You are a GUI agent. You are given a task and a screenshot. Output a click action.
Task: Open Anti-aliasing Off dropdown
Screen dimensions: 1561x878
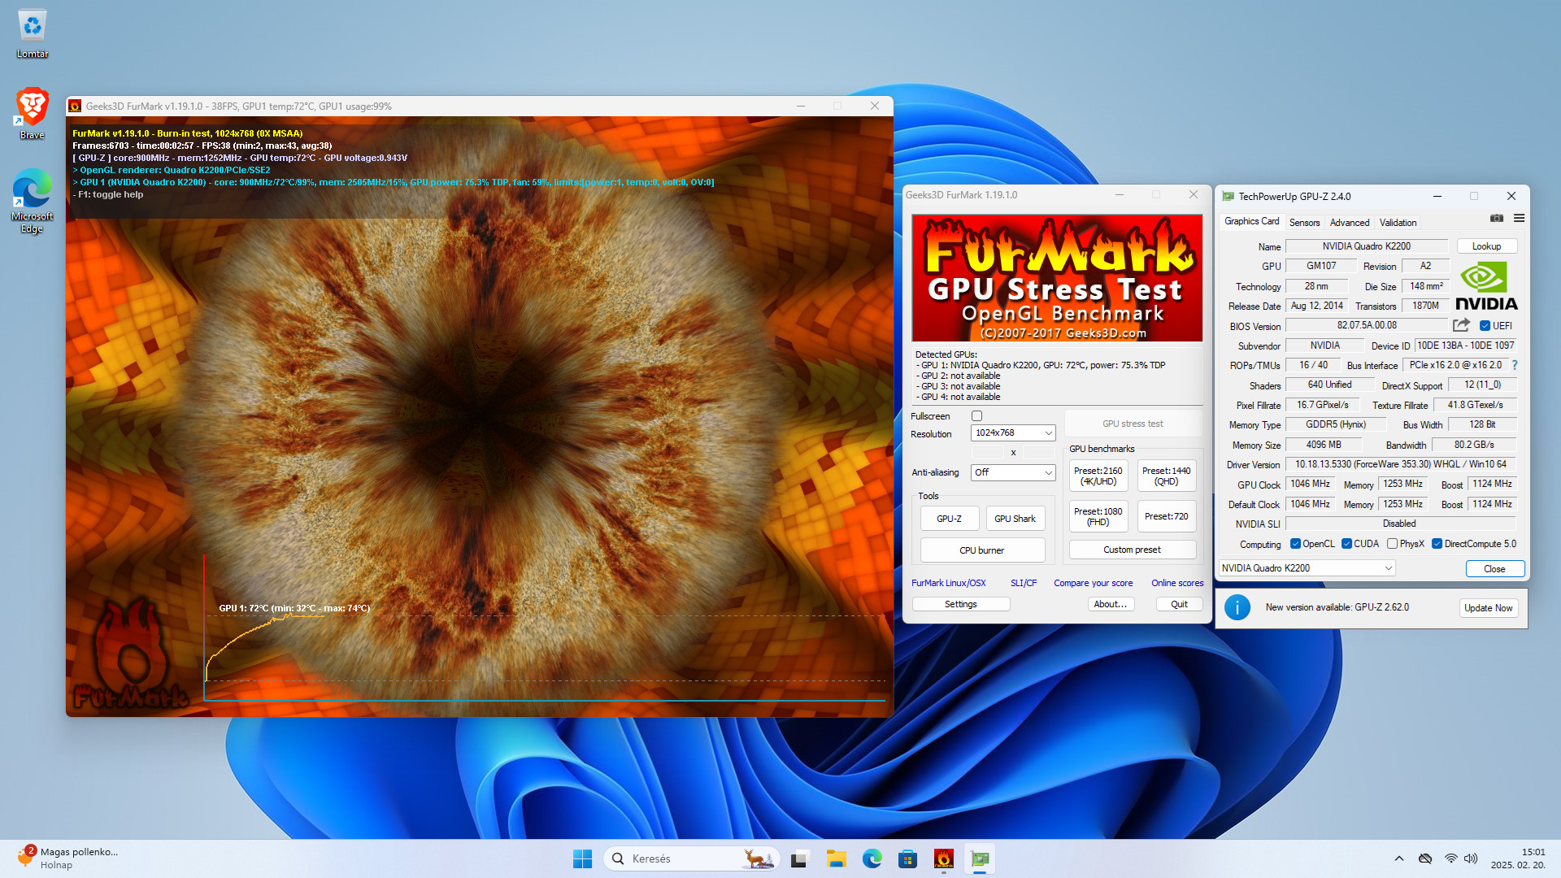point(1013,472)
